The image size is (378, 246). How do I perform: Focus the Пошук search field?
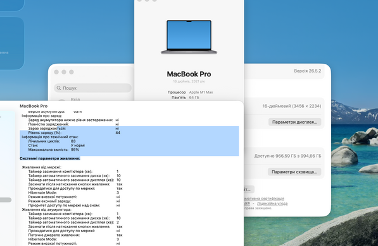click(x=92, y=88)
